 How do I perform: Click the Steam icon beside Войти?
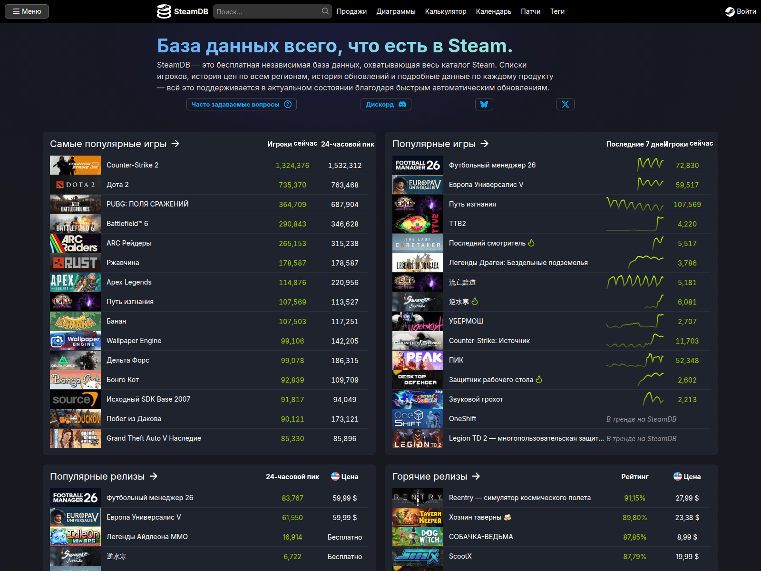click(730, 11)
